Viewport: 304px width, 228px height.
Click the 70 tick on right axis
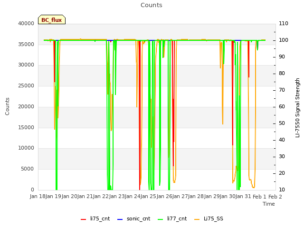coord(282,90)
